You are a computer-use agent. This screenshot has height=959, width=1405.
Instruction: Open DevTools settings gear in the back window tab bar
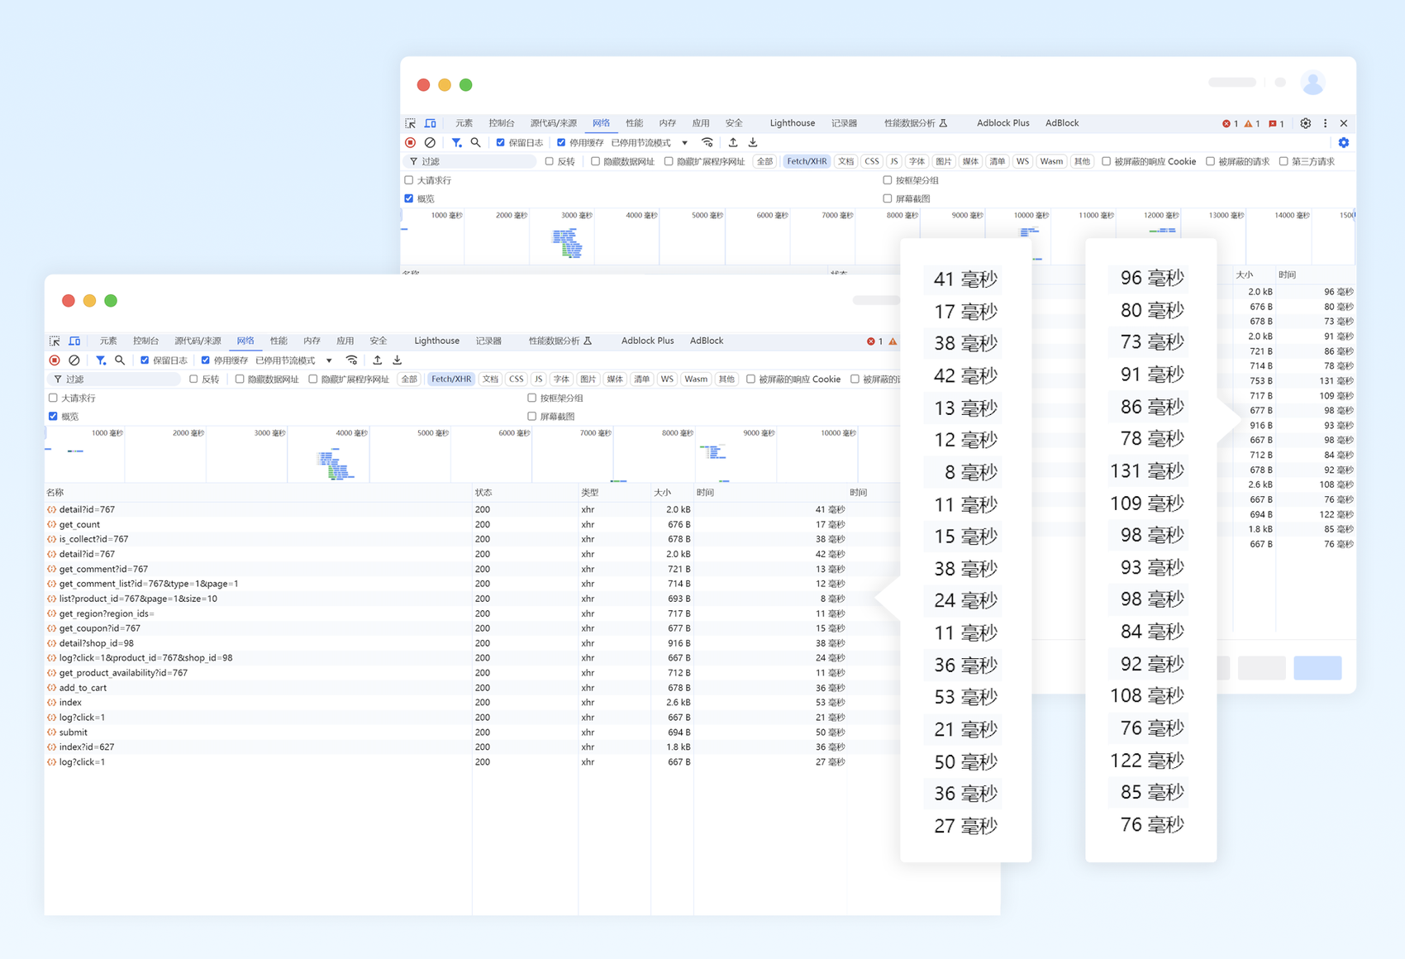click(1305, 123)
